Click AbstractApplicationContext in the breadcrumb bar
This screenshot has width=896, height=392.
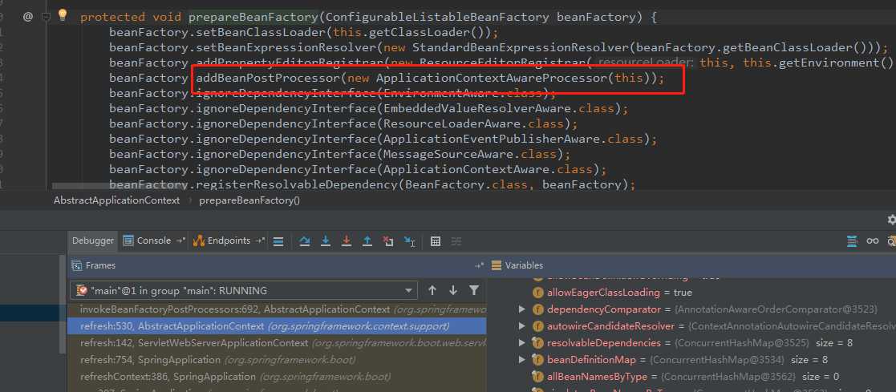tap(116, 200)
